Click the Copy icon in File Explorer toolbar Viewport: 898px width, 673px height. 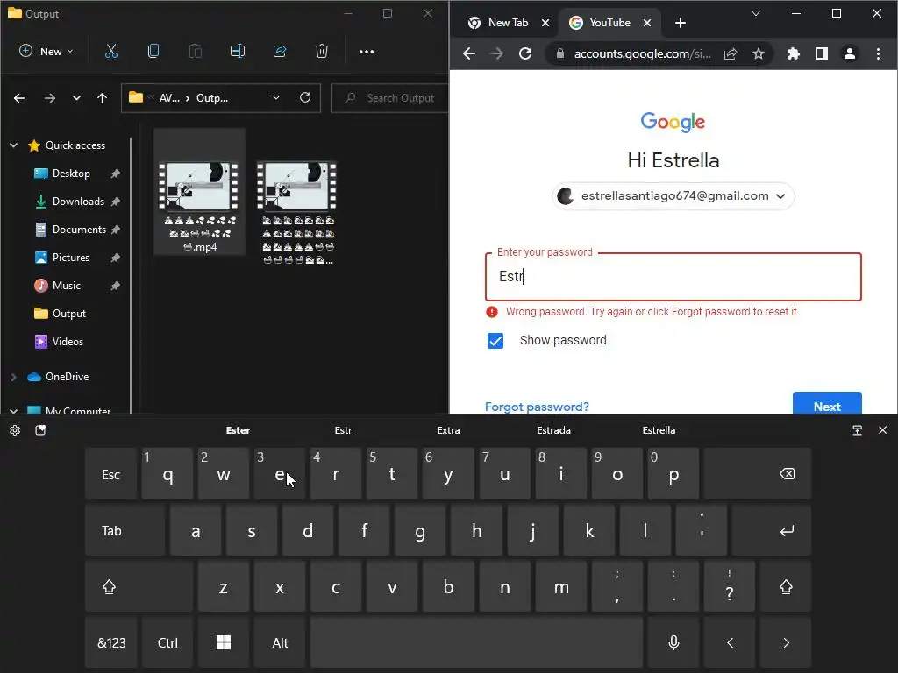tap(153, 52)
